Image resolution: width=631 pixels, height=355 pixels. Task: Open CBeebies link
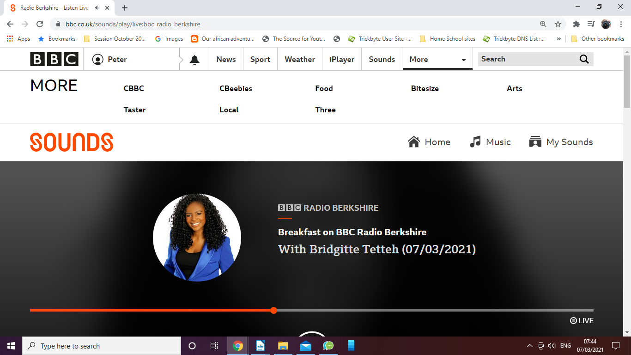[x=236, y=88]
